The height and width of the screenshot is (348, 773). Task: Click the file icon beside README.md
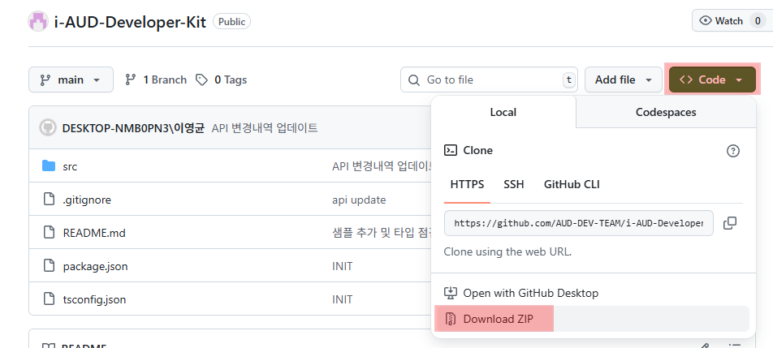coord(49,232)
